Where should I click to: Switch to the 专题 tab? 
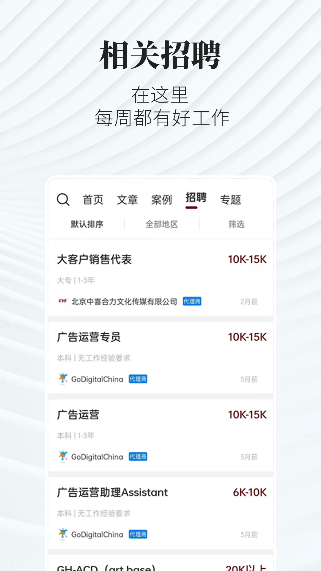click(x=230, y=200)
